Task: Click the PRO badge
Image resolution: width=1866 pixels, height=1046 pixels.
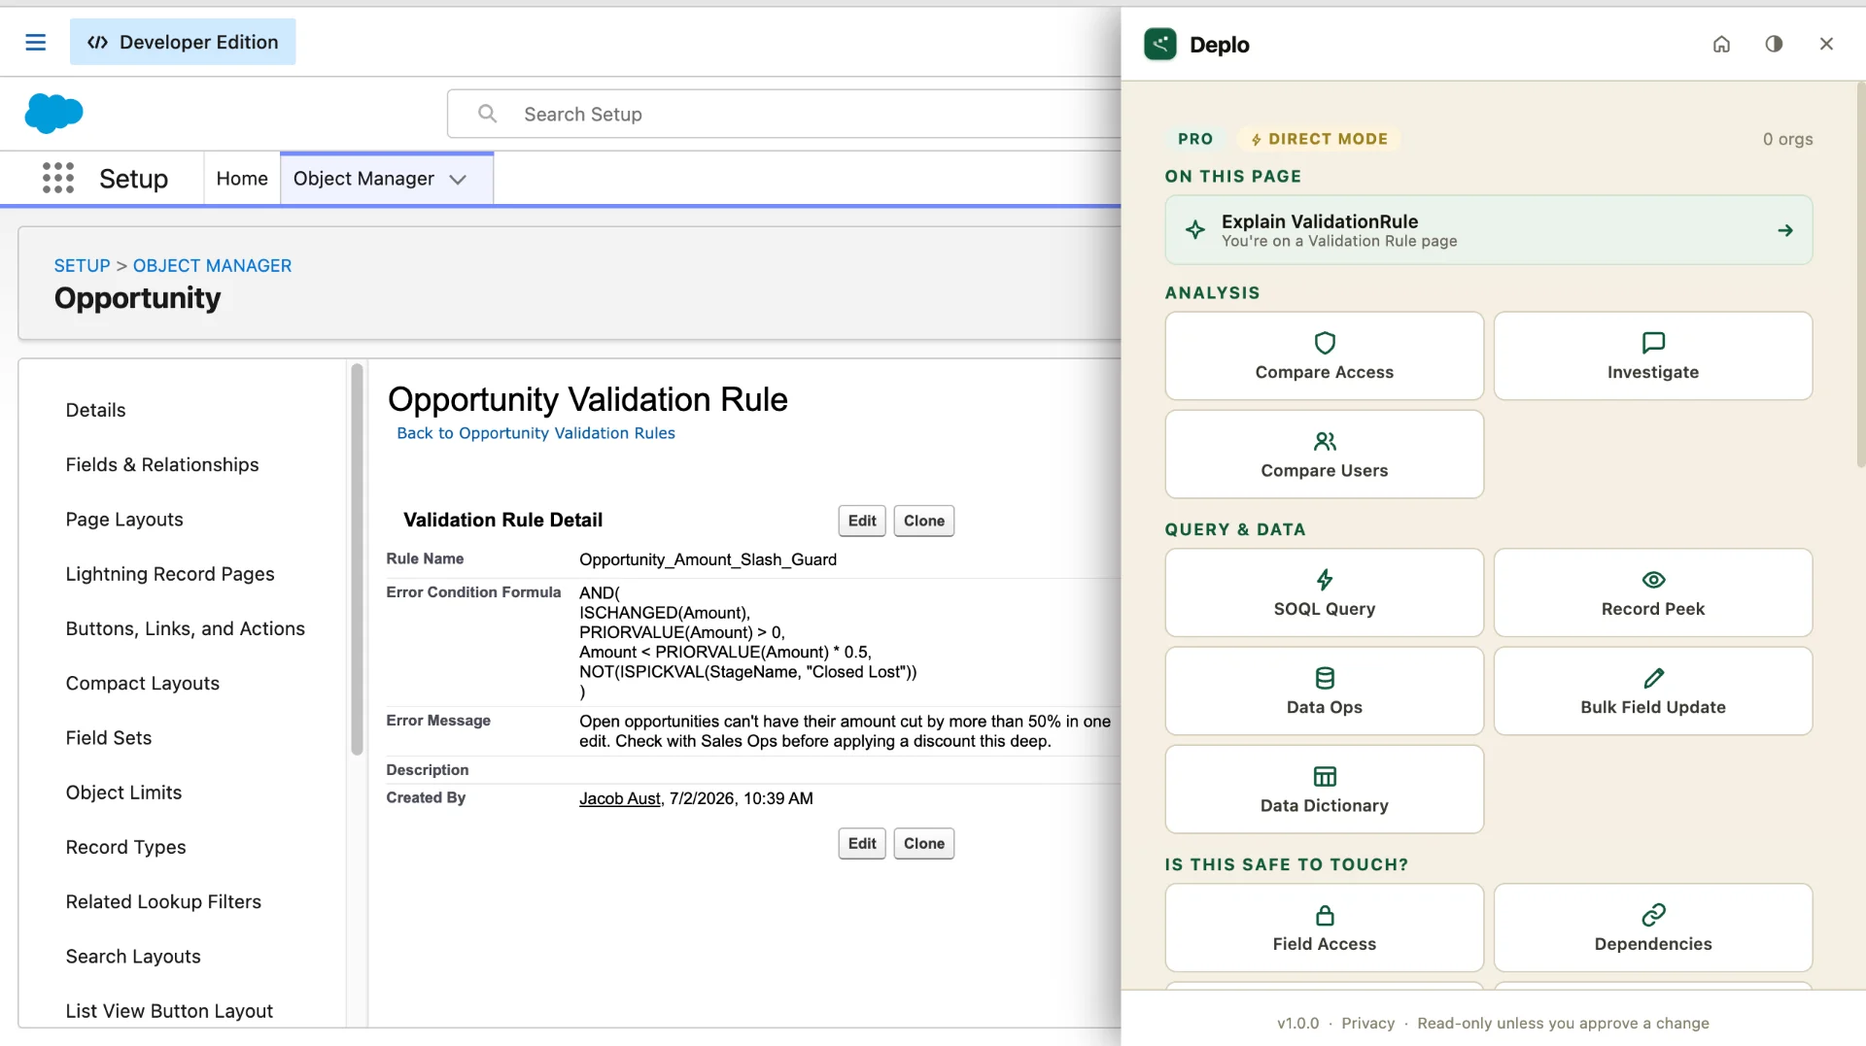Action: [x=1195, y=139]
